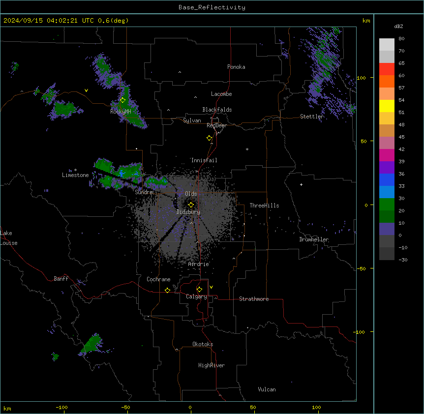Click the 57 value in dBZ legend
Screen dimensions: 424x414
401,88
